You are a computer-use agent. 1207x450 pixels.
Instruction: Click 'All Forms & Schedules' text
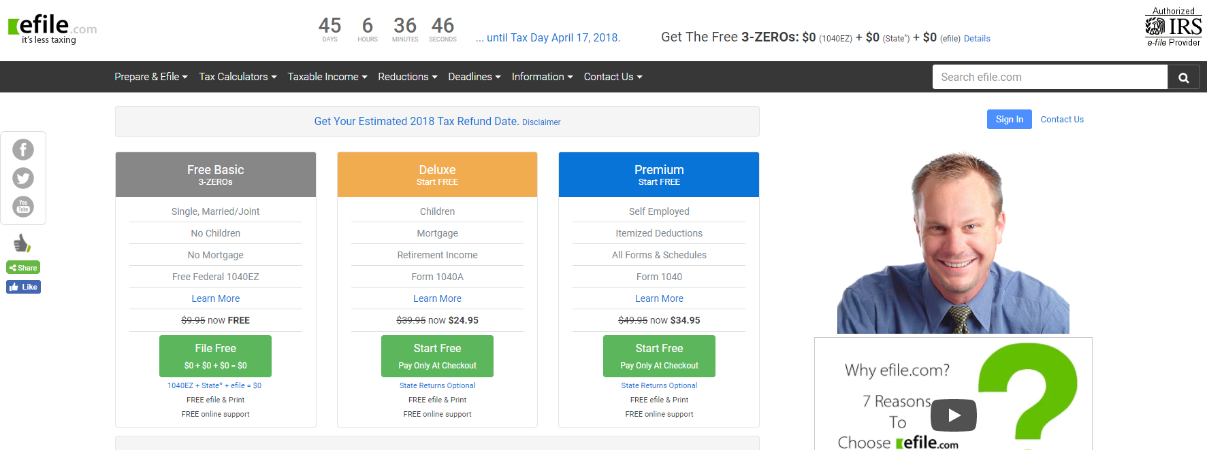coord(659,255)
